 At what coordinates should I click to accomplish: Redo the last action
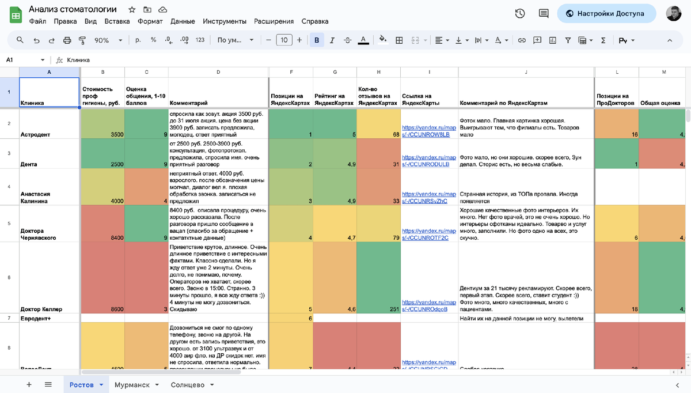click(x=52, y=40)
